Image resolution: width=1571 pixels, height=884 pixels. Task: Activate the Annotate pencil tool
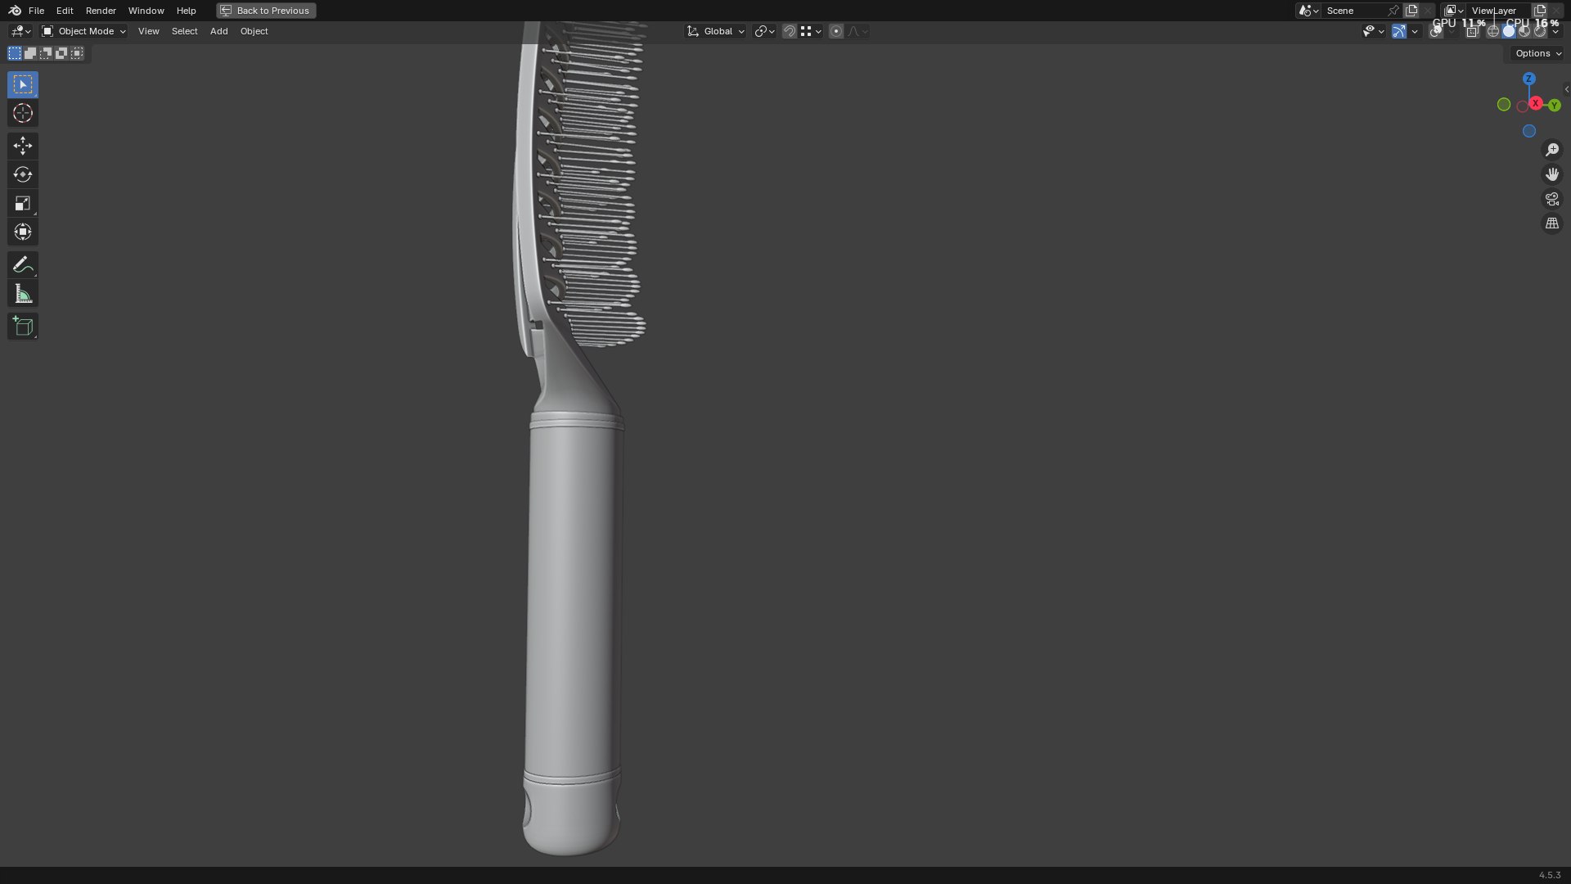[x=23, y=264]
